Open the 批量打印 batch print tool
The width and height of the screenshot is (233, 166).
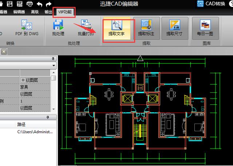(x=86, y=28)
